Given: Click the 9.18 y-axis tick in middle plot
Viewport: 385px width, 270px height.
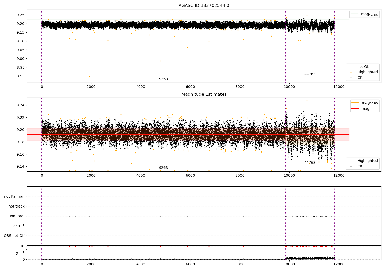Looking at the screenshot, I should tap(20, 142).
